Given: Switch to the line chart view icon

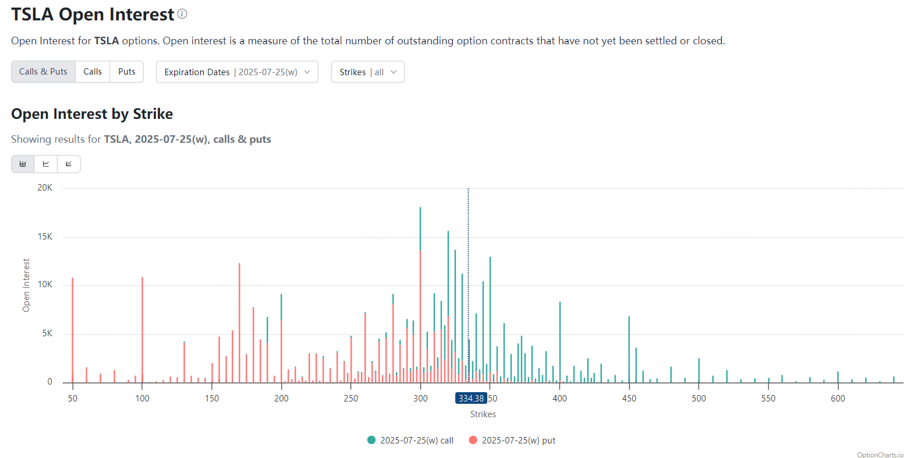Looking at the screenshot, I should click(46, 164).
